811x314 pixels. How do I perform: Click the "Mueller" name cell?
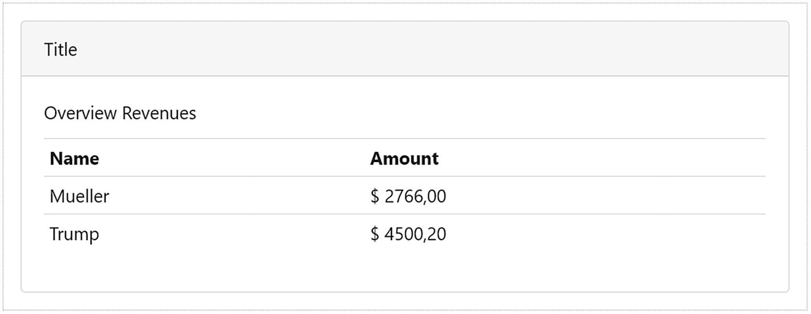pyautogui.click(x=79, y=196)
